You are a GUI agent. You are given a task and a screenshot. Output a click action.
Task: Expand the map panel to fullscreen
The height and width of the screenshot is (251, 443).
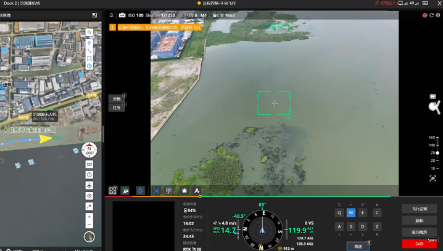point(94,15)
